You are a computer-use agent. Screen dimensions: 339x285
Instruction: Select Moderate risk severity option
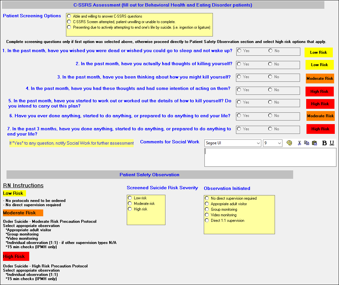(x=130, y=204)
